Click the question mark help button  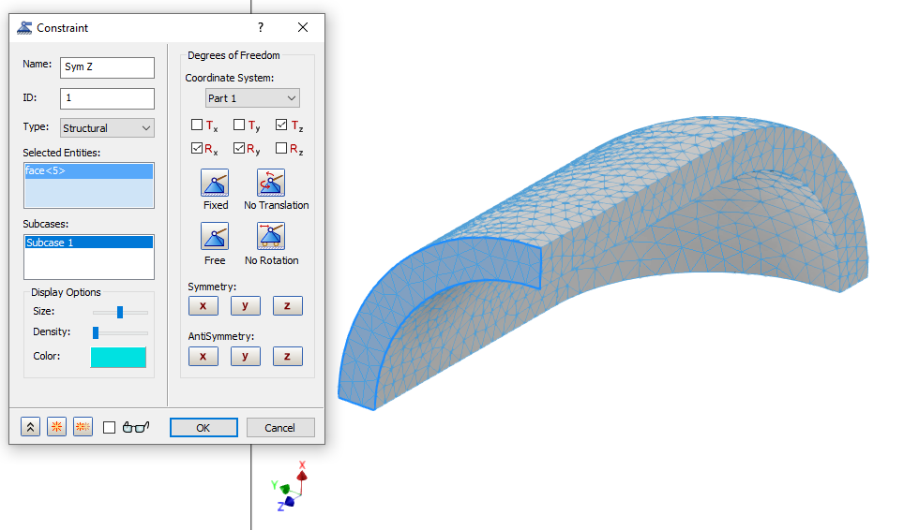click(x=261, y=27)
